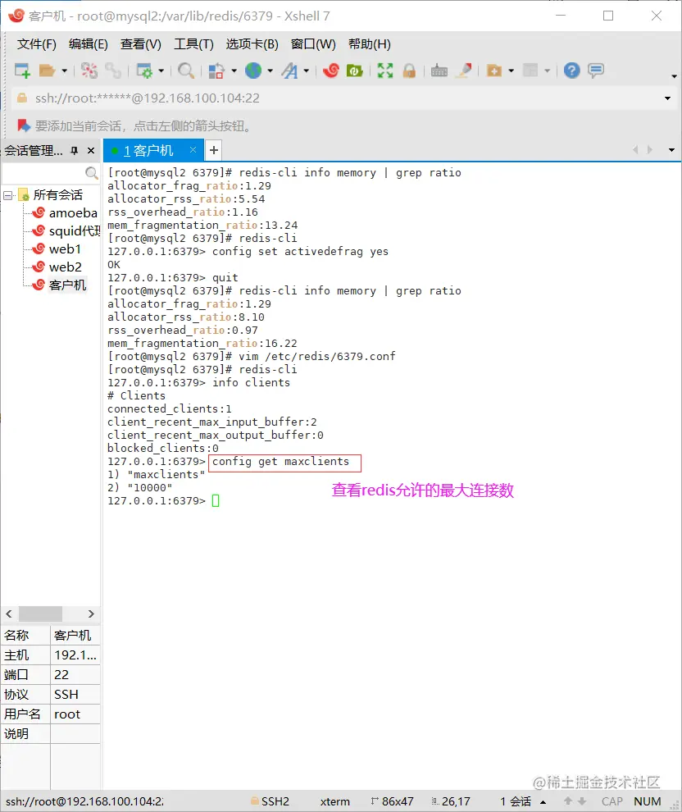Open the 选项卡(B) menu

pyautogui.click(x=252, y=44)
